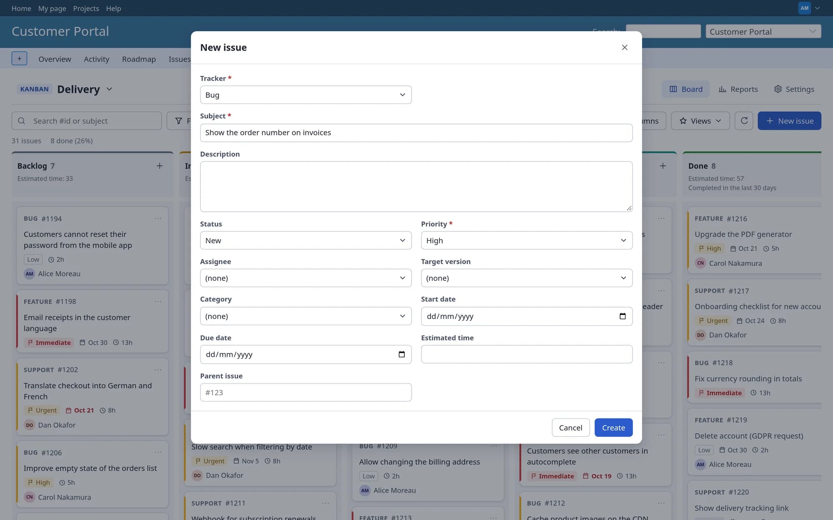Switch to the Activity tab
The height and width of the screenshot is (520, 833).
[x=96, y=59]
